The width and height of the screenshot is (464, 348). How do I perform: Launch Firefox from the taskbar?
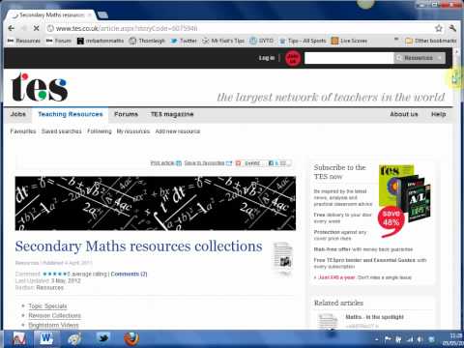click(x=131, y=338)
